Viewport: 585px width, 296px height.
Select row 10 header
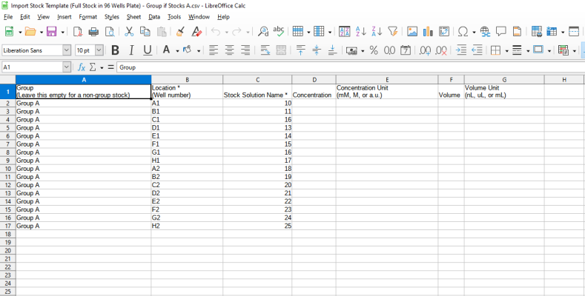(7, 169)
